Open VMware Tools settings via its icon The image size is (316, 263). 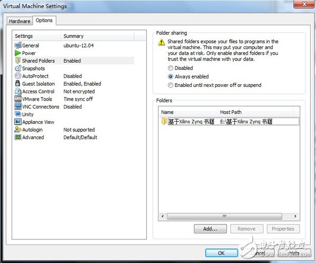click(x=18, y=99)
